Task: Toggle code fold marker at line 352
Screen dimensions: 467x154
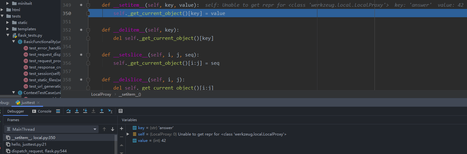Action: coord(88,30)
